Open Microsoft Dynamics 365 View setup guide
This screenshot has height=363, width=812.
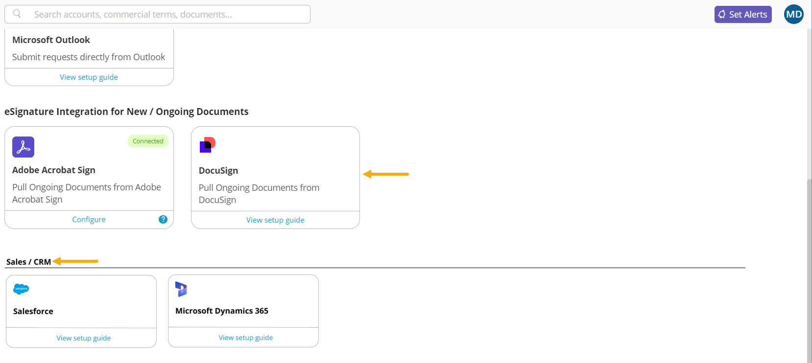(x=245, y=337)
